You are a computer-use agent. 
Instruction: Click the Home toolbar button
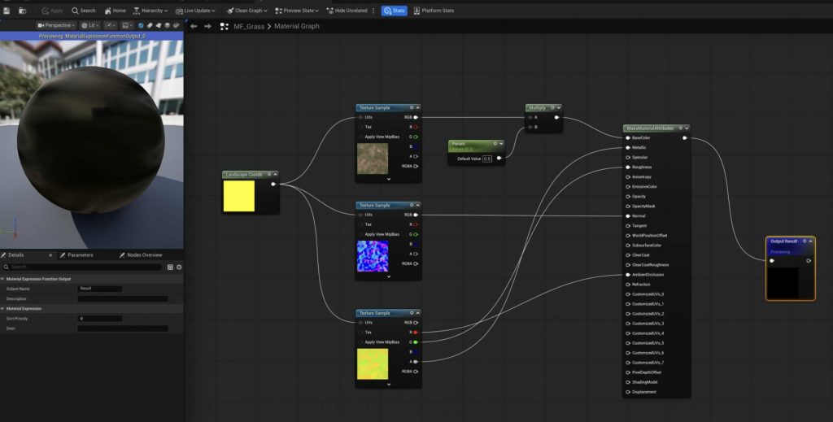[115, 11]
